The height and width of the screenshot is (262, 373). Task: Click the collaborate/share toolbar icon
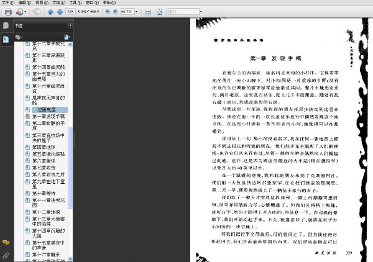(x=19, y=12)
